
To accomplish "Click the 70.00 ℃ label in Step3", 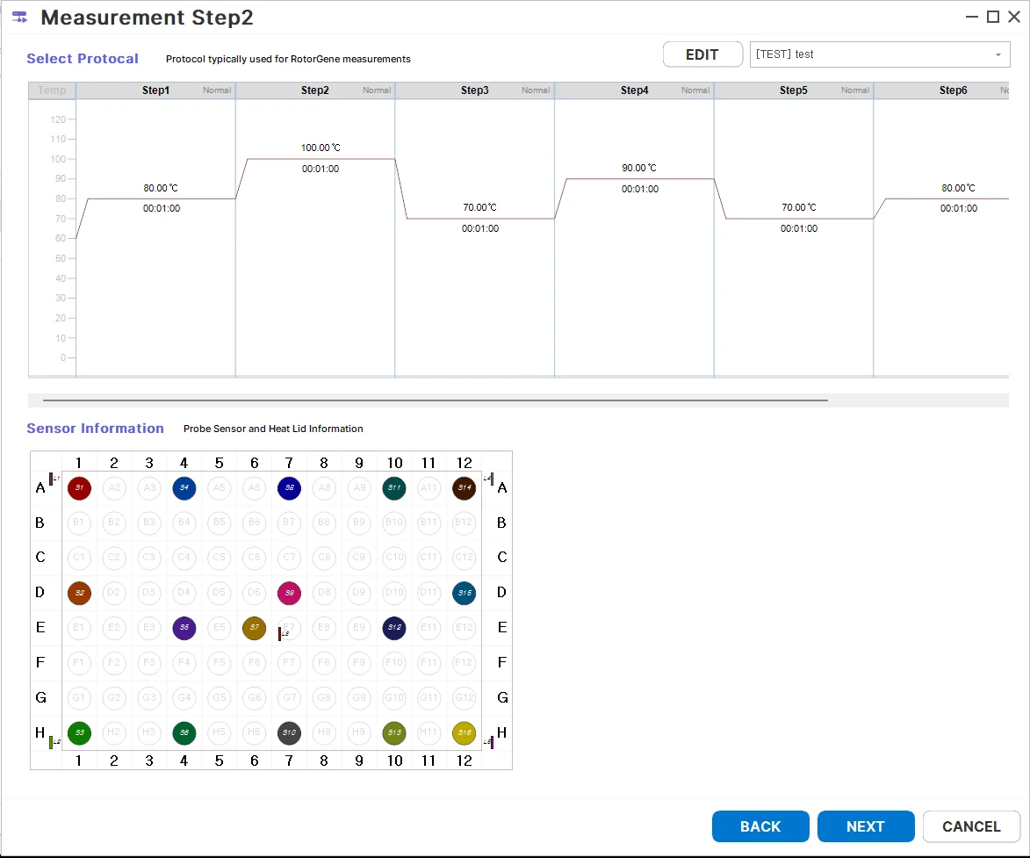I will 479,207.
